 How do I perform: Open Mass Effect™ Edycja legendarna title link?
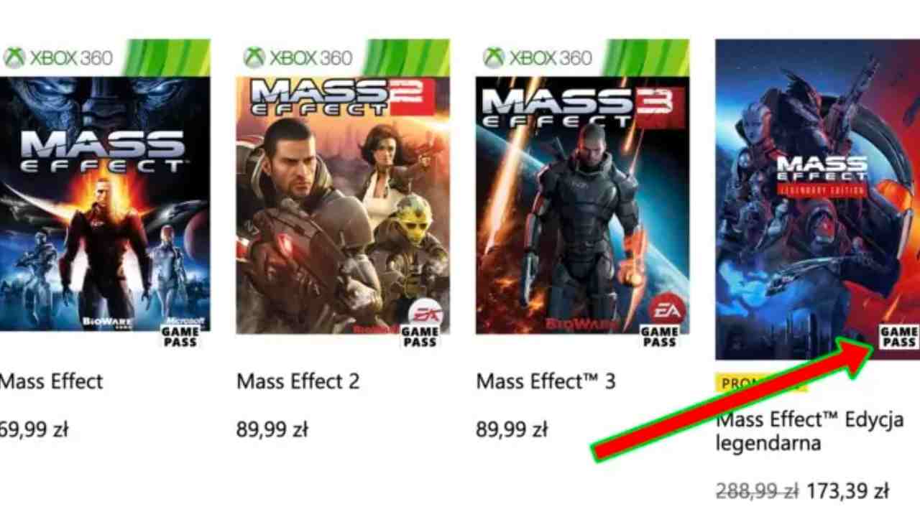[810, 431]
